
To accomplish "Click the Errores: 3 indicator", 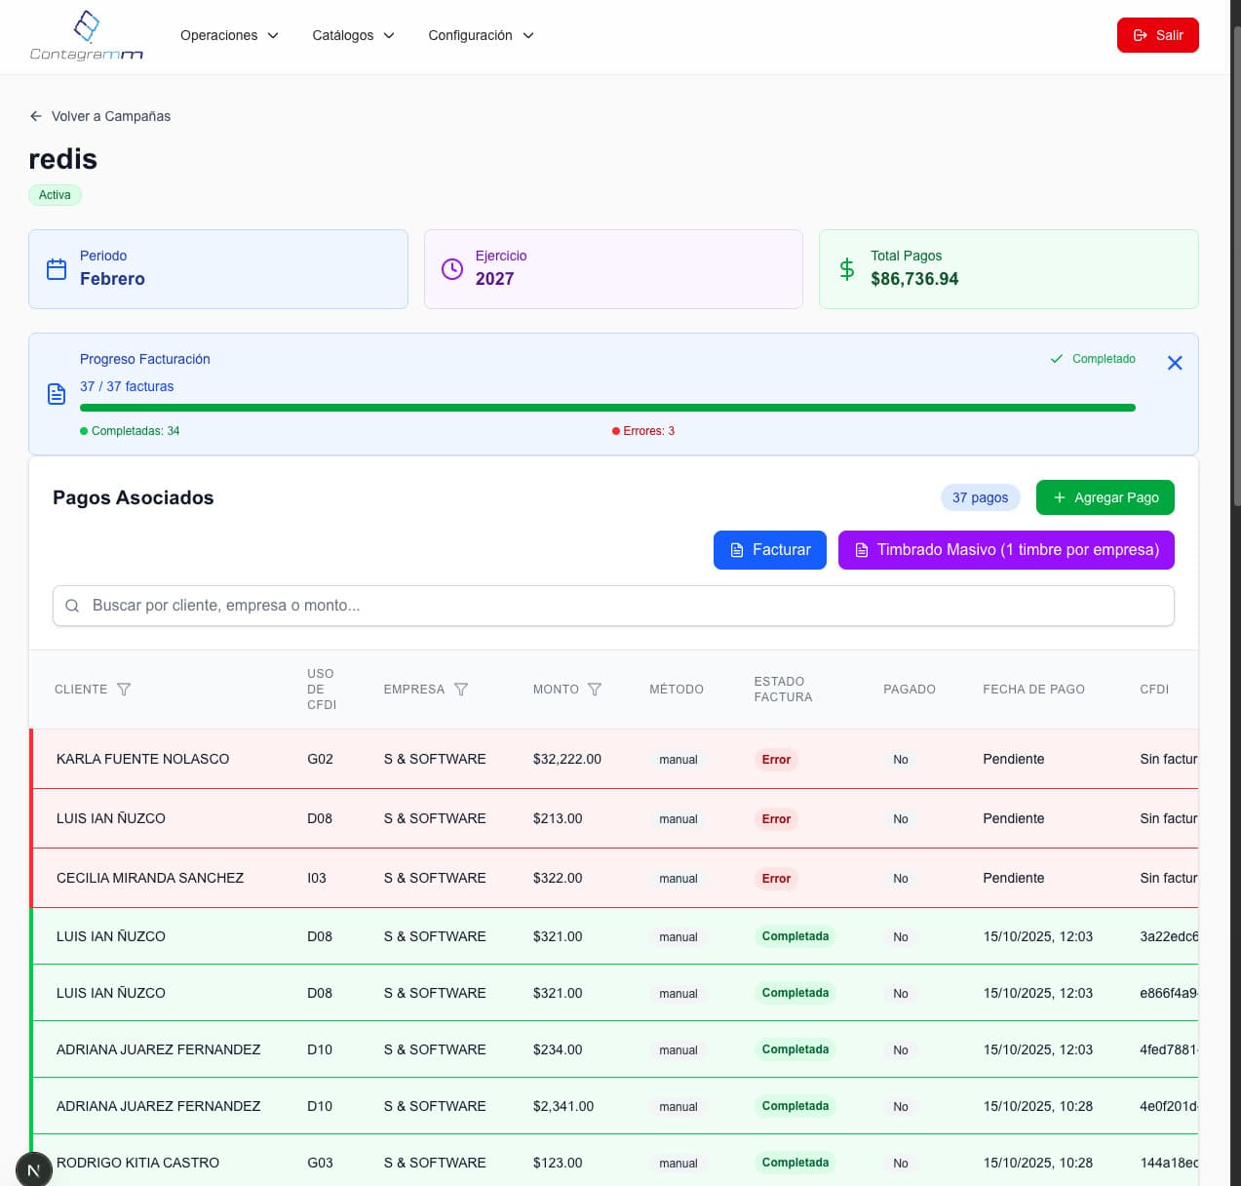I will [x=643, y=431].
